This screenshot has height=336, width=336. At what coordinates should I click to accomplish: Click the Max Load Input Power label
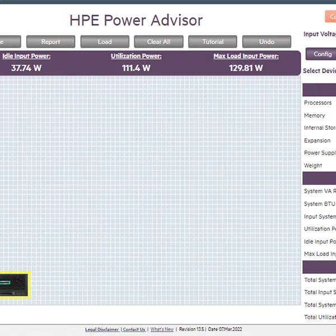tap(246, 56)
